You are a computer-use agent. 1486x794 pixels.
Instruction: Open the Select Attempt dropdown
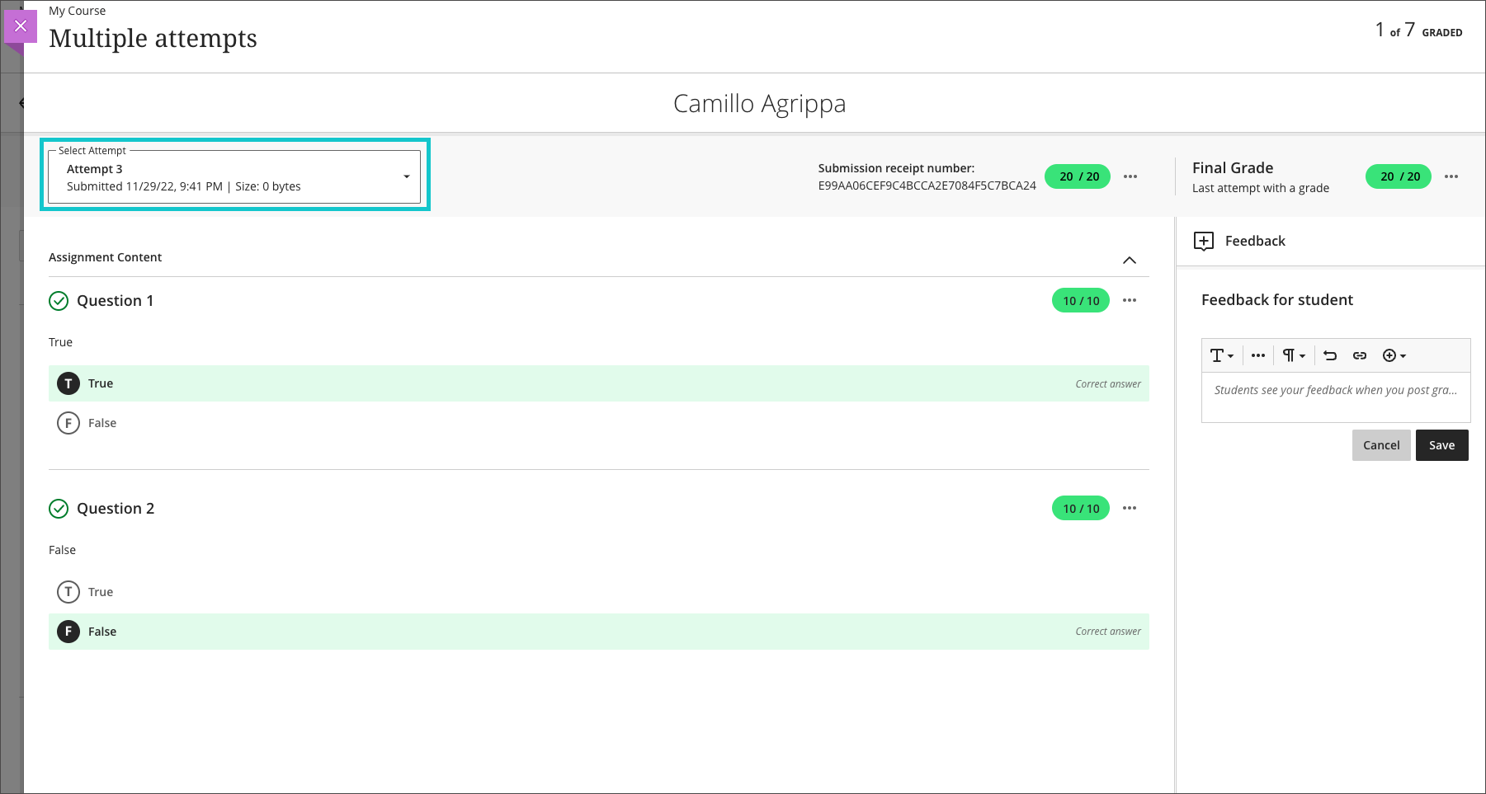pos(234,176)
